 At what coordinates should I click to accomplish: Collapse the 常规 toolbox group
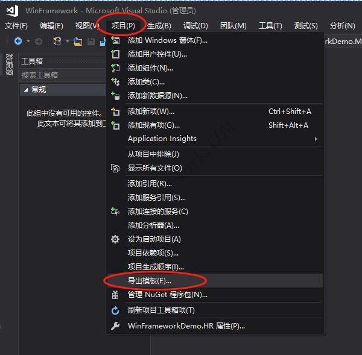(x=25, y=90)
